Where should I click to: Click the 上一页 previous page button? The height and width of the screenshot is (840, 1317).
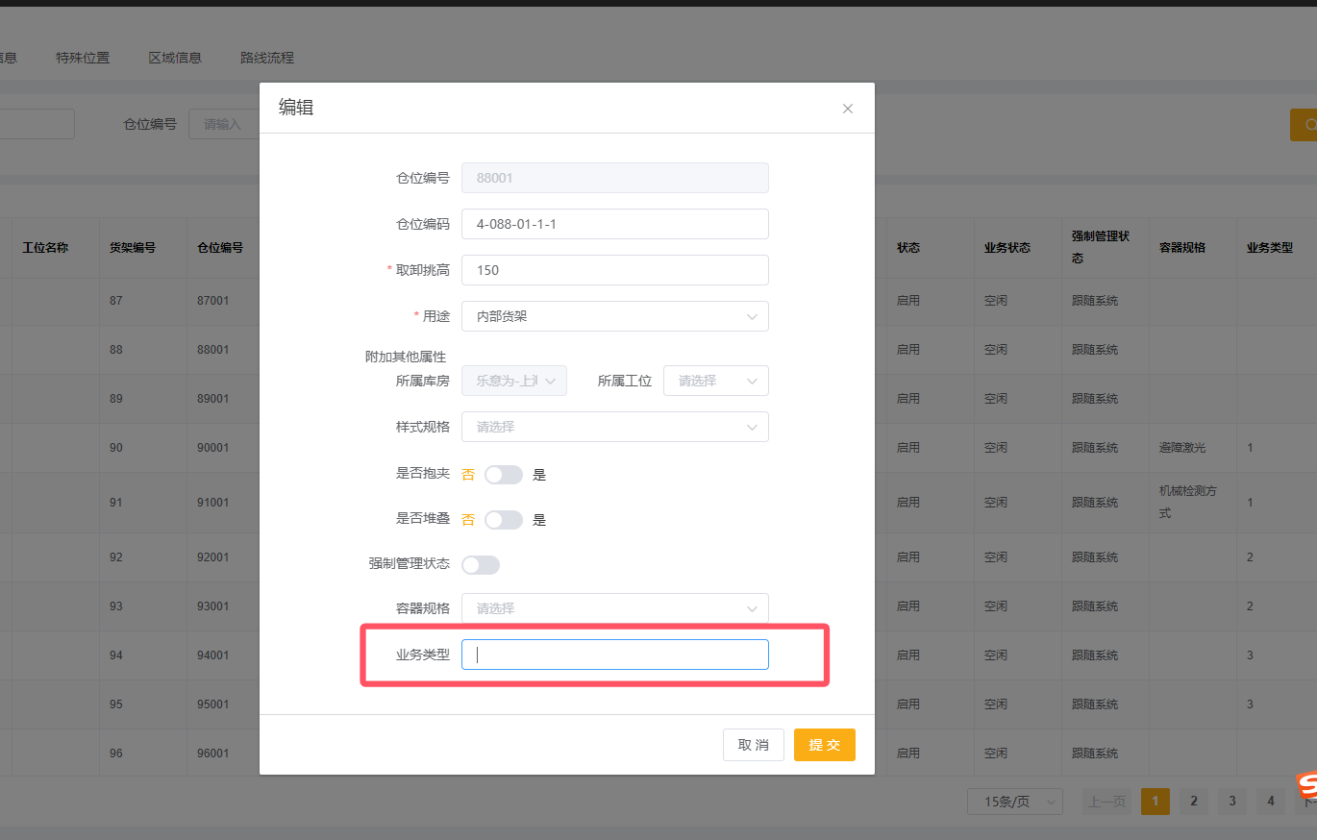coord(1106,802)
